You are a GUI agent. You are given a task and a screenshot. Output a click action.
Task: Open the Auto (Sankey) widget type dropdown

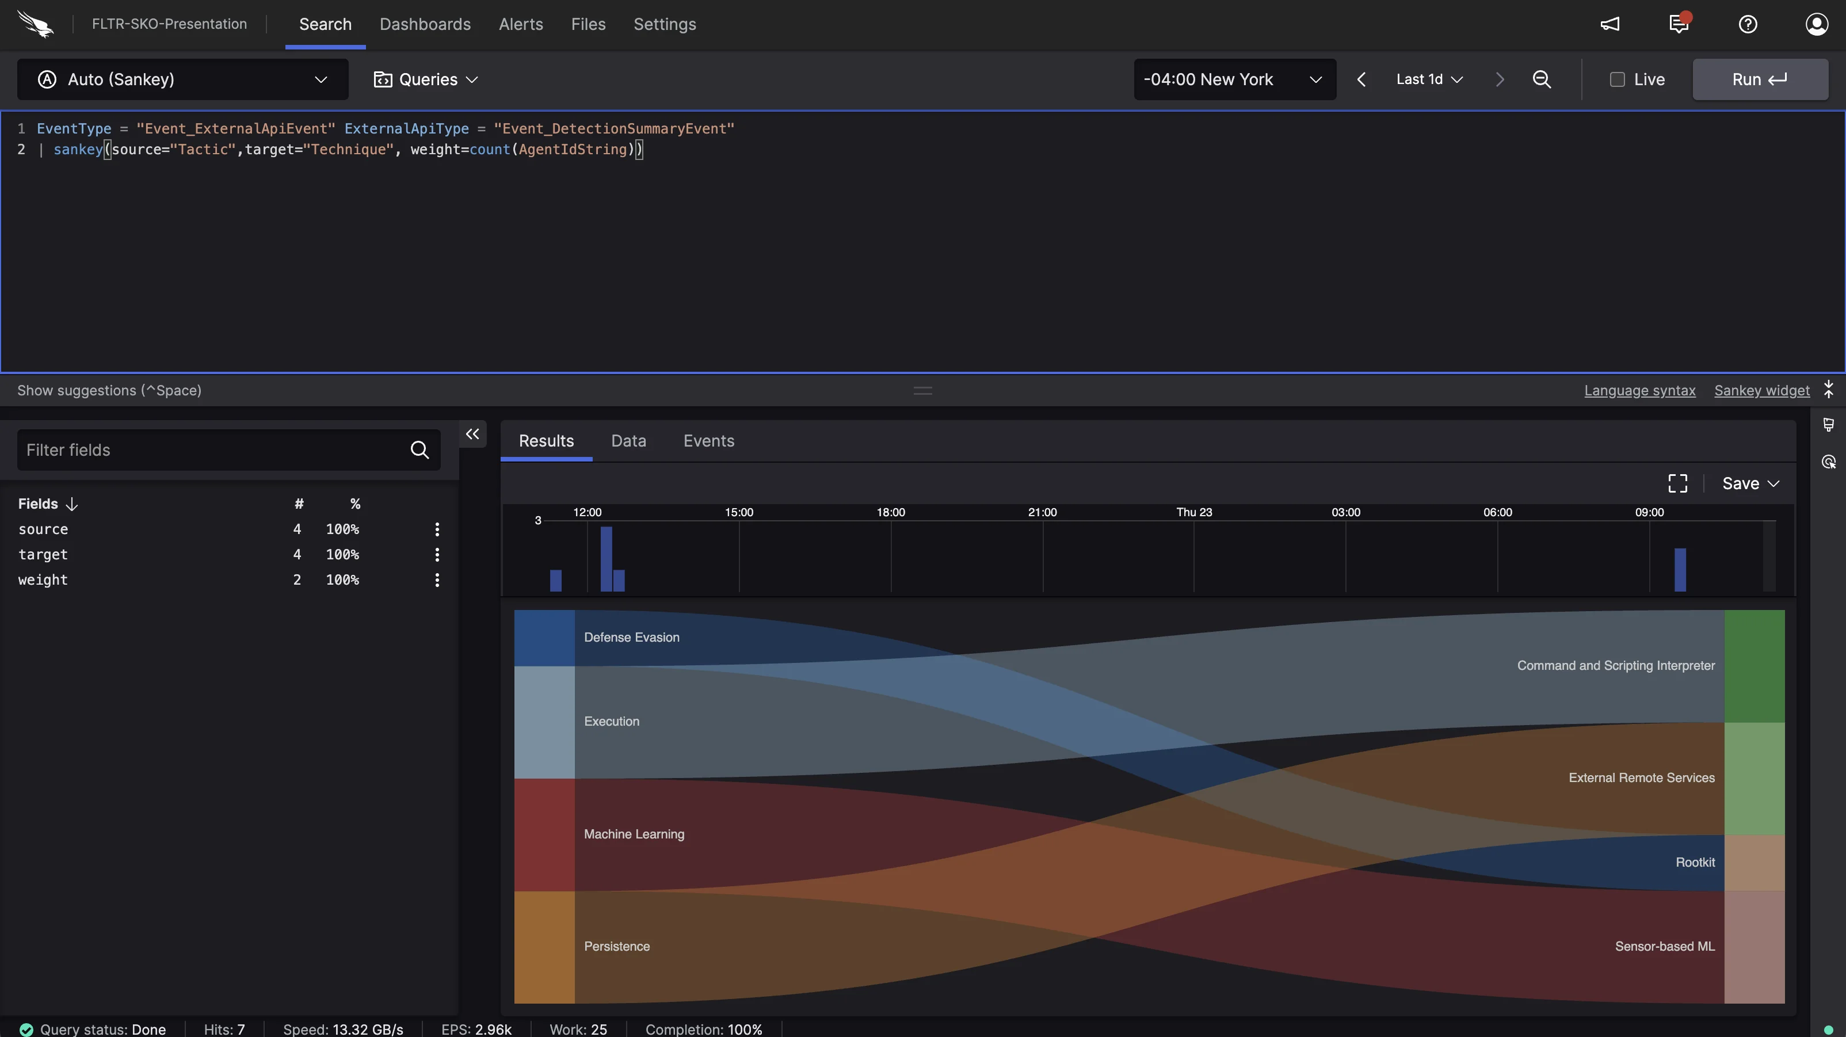183,79
